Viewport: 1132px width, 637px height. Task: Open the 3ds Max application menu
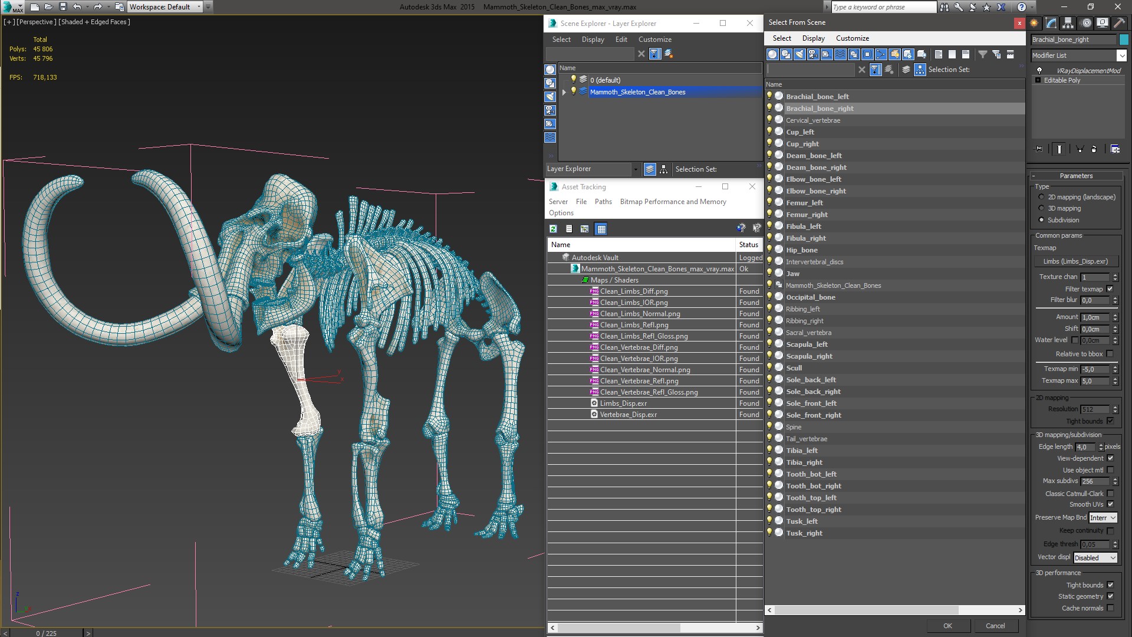tap(12, 7)
